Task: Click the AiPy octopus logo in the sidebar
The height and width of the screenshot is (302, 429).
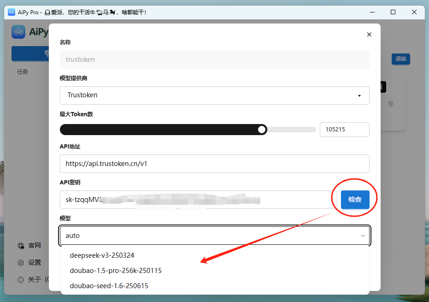Action: (x=18, y=32)
